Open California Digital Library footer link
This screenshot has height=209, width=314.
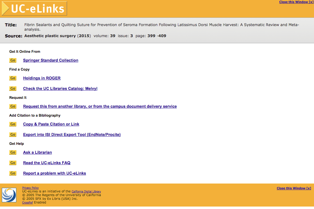pyautogui.click(x=86, y=192)
